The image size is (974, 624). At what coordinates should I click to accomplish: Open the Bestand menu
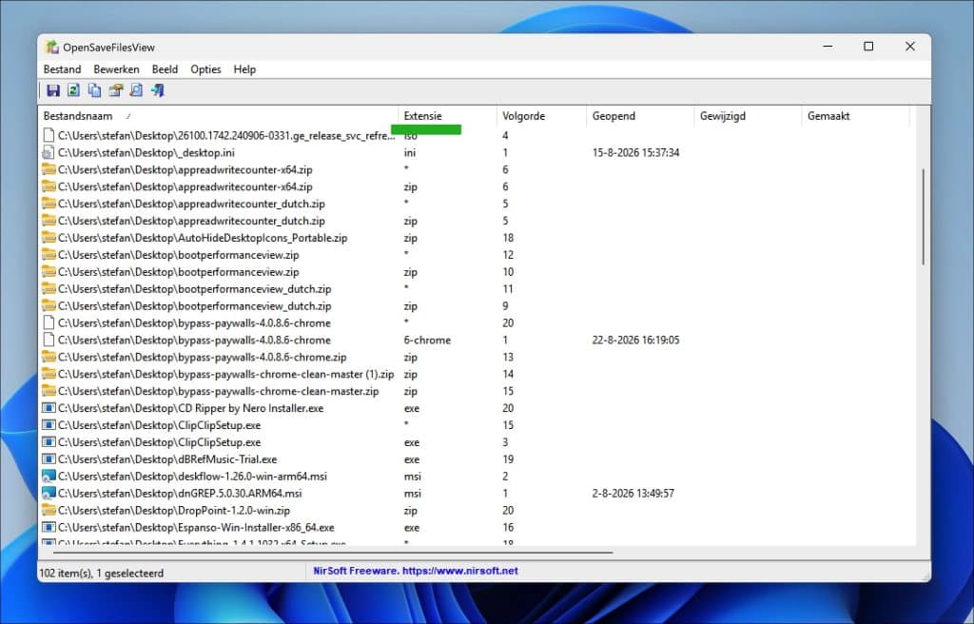[62, 69]
